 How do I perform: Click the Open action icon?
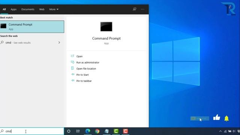(72, 56)
